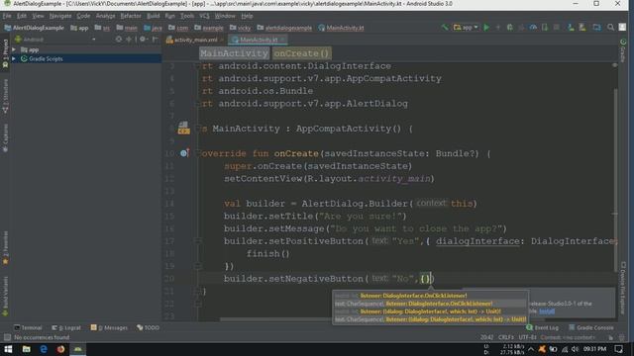Open the Messages tool window

109,327
